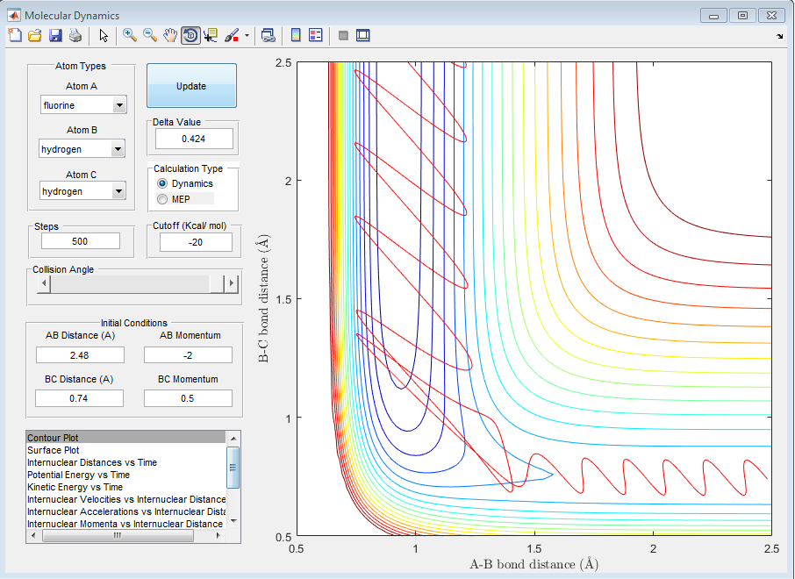Select the Zoom In magnifier tool

point(130,35)
